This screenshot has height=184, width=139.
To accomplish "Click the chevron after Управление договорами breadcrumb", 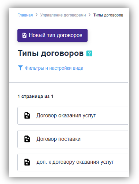I will coord(90,15).
